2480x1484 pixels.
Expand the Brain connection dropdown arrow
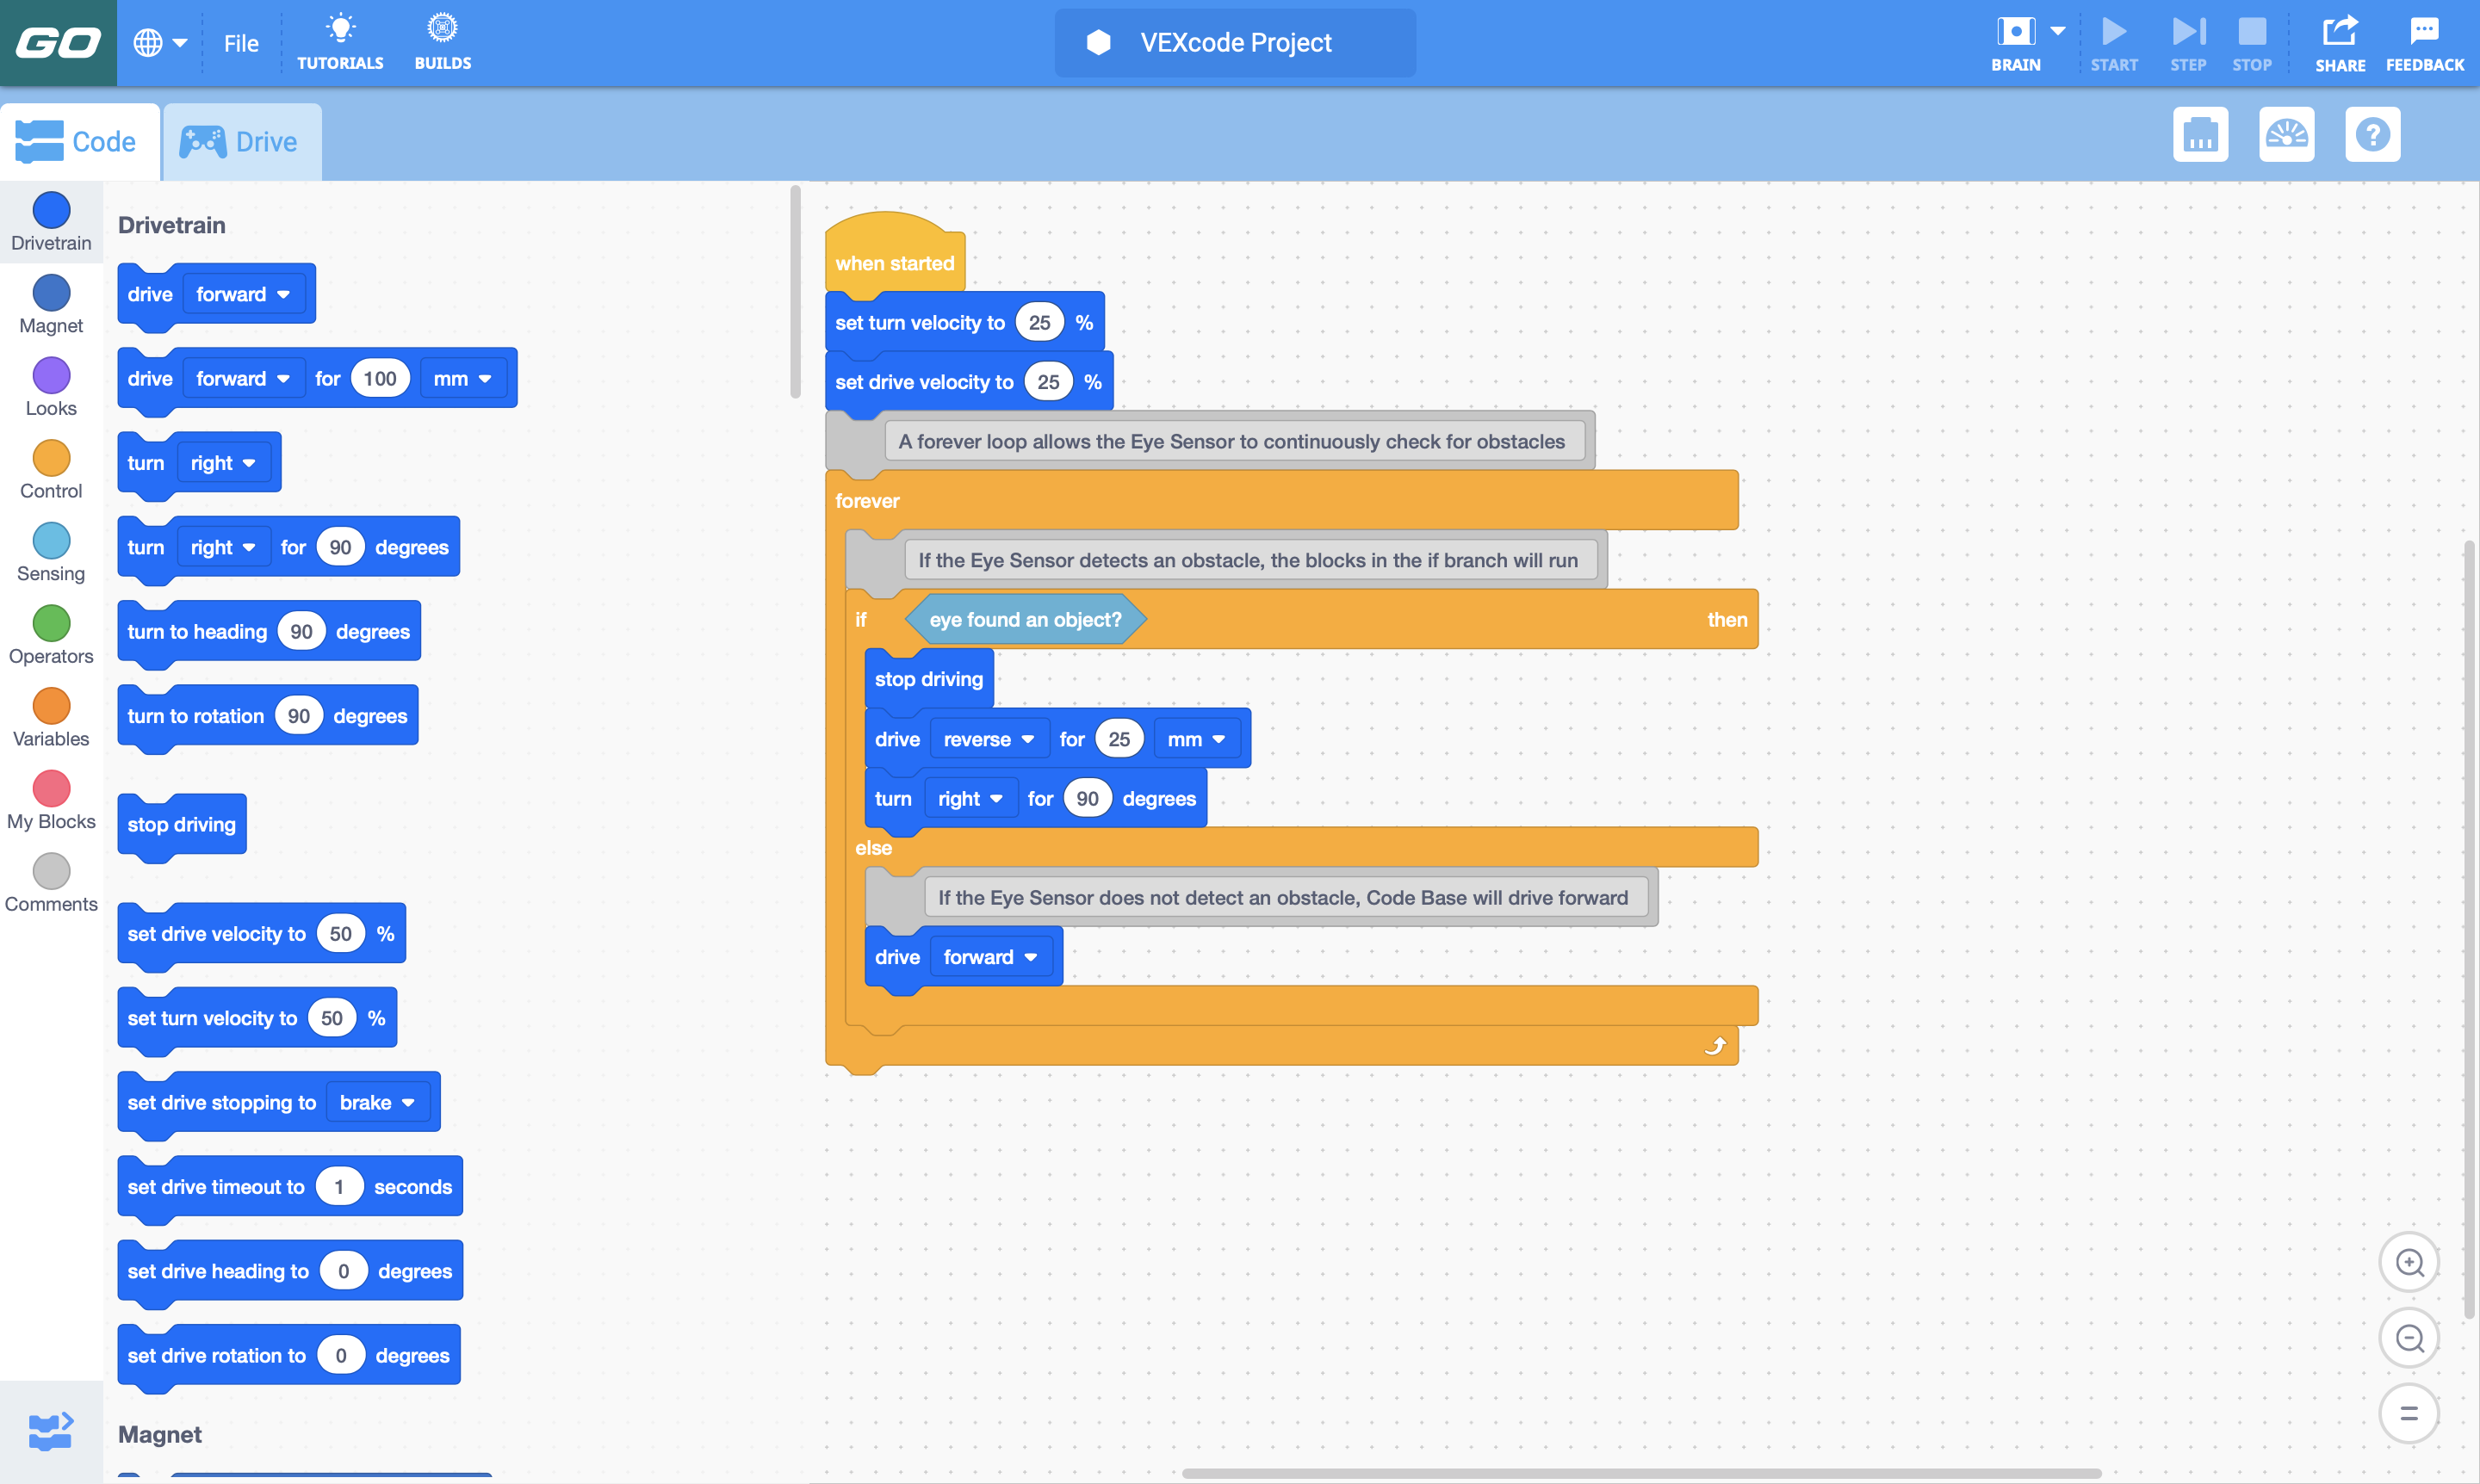[2058, 31]
